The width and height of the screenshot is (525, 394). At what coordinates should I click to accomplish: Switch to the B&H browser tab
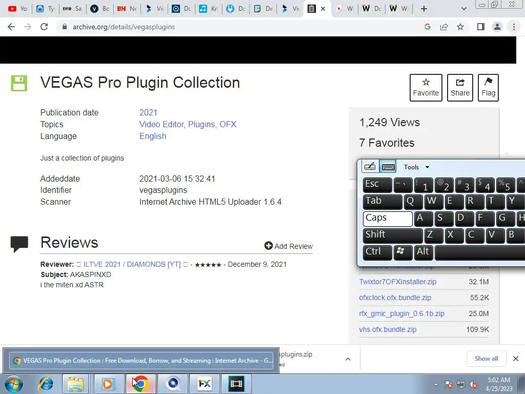point(127,9)
